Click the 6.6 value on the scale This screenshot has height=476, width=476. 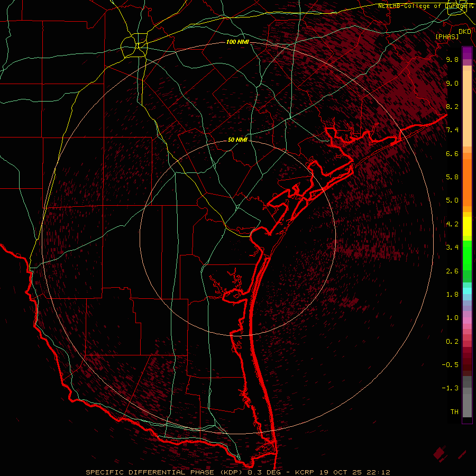point(452,153)
